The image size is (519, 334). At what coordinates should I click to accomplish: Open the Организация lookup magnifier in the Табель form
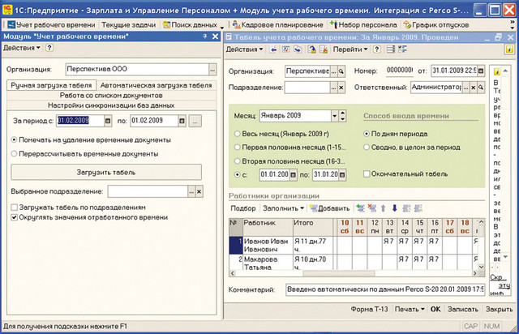pyautogui.click(x=341, y=71)
